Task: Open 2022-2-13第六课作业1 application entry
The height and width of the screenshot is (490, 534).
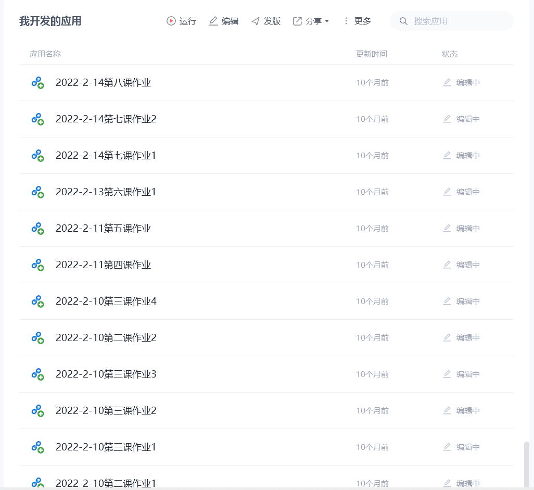Action: click(106, 192)
